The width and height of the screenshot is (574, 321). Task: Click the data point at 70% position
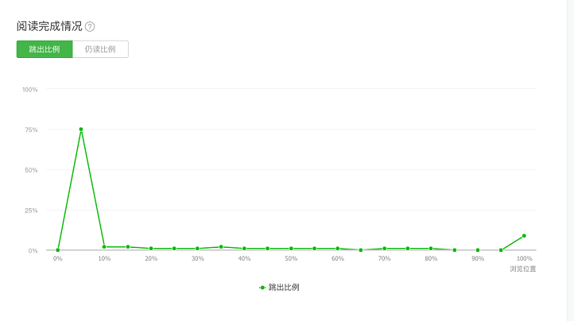(x=384, y=249)
